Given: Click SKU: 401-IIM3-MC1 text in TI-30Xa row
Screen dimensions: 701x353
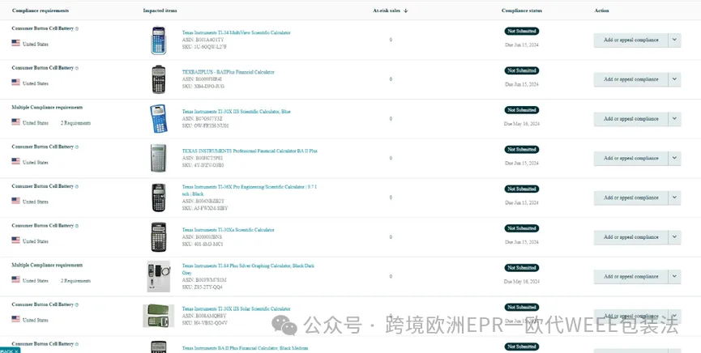Looking at the screenshot, I should (x=203, y=245).
